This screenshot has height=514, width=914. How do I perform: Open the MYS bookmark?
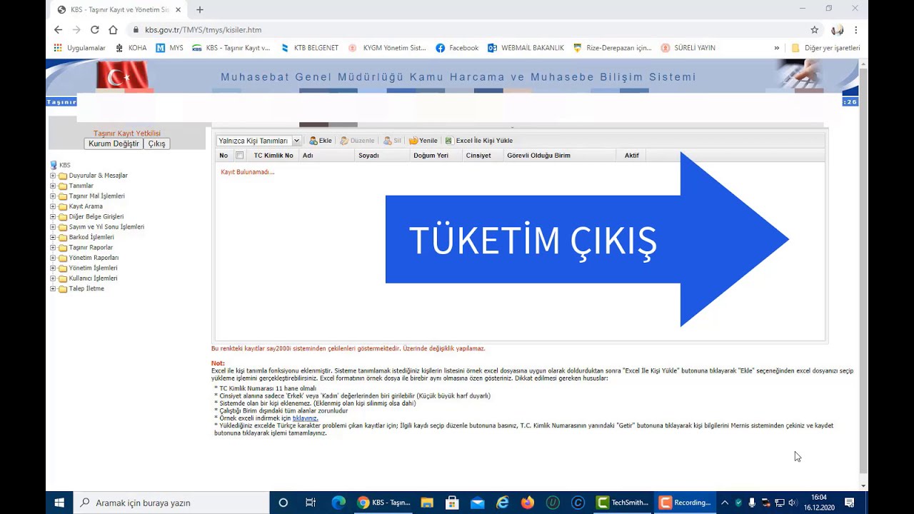170,48
